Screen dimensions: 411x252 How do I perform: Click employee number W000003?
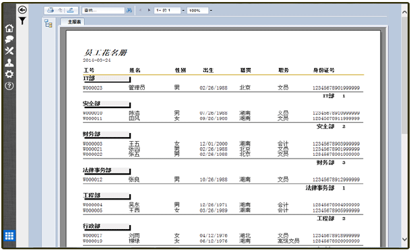tap(92, 144)
